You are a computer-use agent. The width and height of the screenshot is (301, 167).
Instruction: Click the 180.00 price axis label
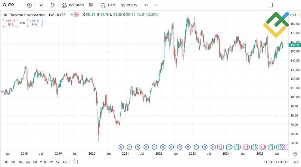[295, 24]
